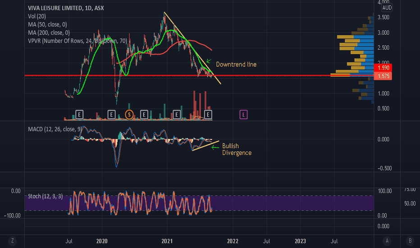Click the 3.500 price scale label
Screen dimensions: 420x248
point(383,18)
